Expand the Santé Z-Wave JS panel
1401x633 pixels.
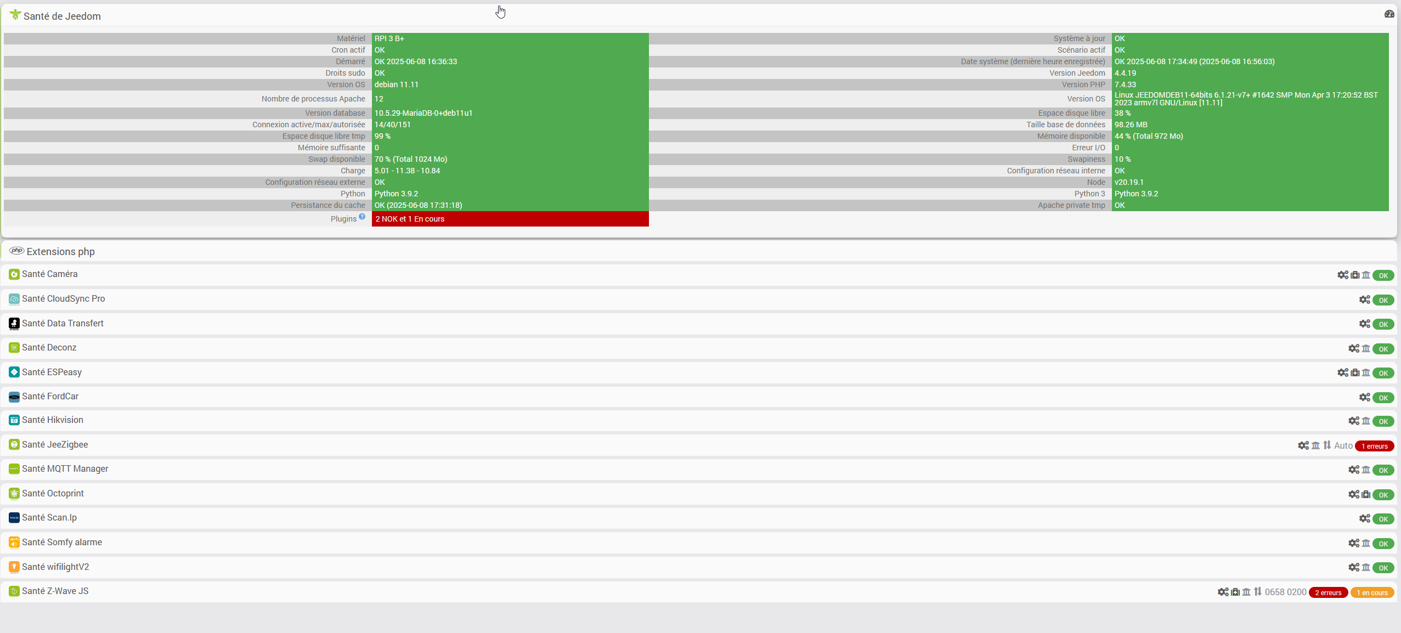tap(699, 591)
